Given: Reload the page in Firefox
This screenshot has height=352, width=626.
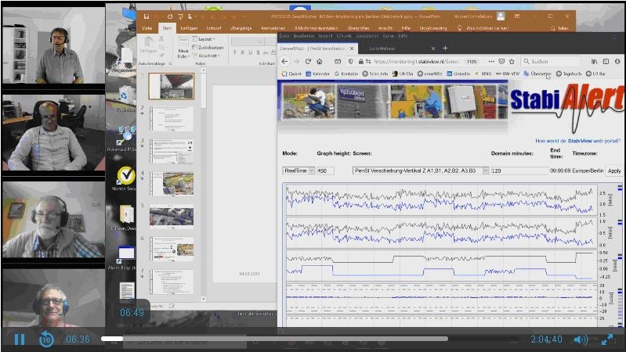Looking at the screenshot, I should click(308, 61).
